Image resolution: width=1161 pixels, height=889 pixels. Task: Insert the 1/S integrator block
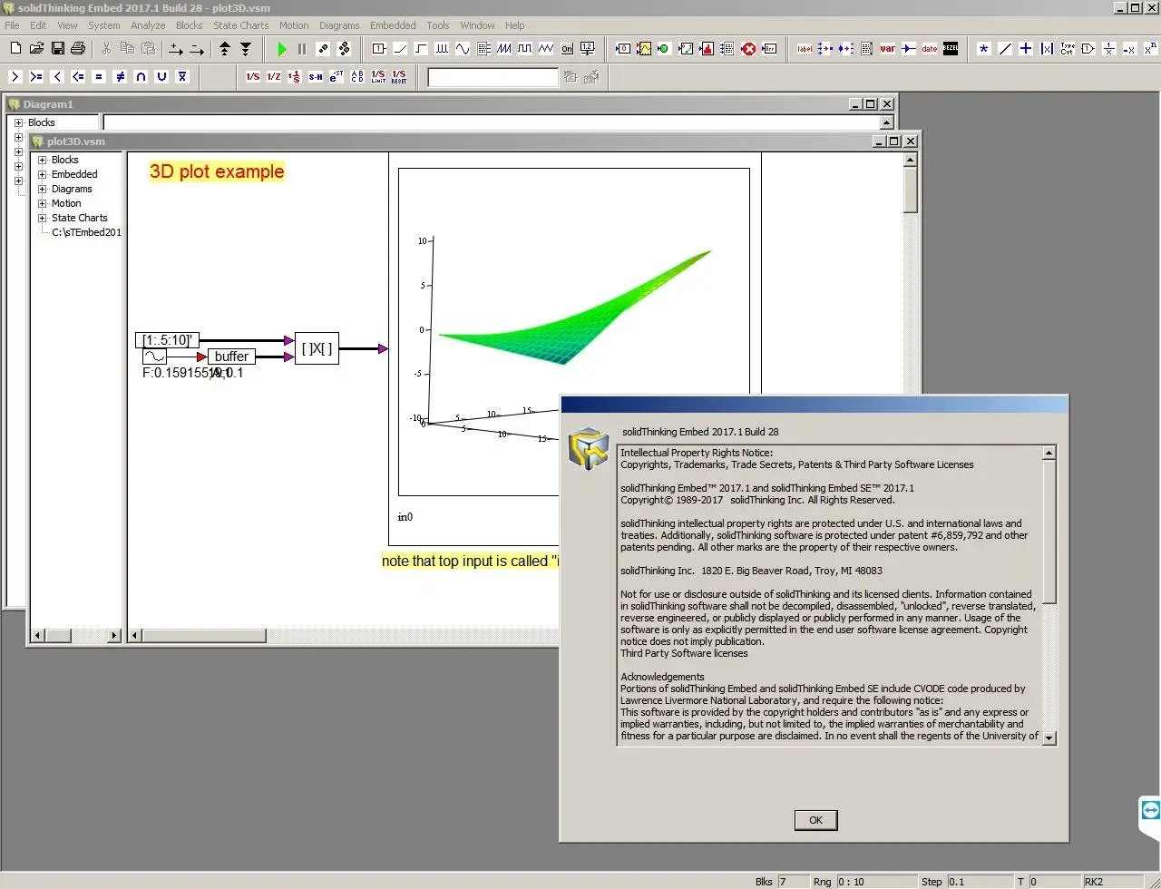(x=253, y=77)
